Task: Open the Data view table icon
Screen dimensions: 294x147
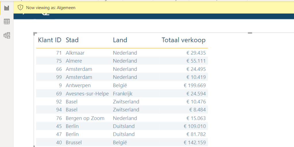Action: click(x=7, y=21)
